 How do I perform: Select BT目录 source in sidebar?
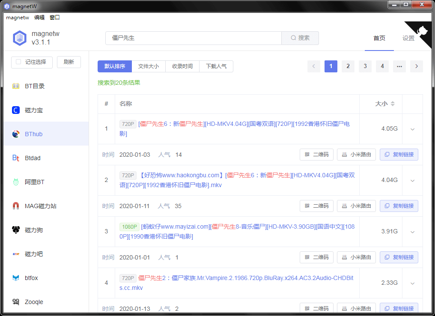click(x=46, y=86)
